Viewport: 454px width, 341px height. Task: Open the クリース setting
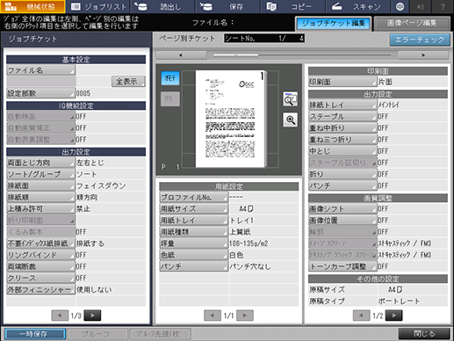point(40,278)
